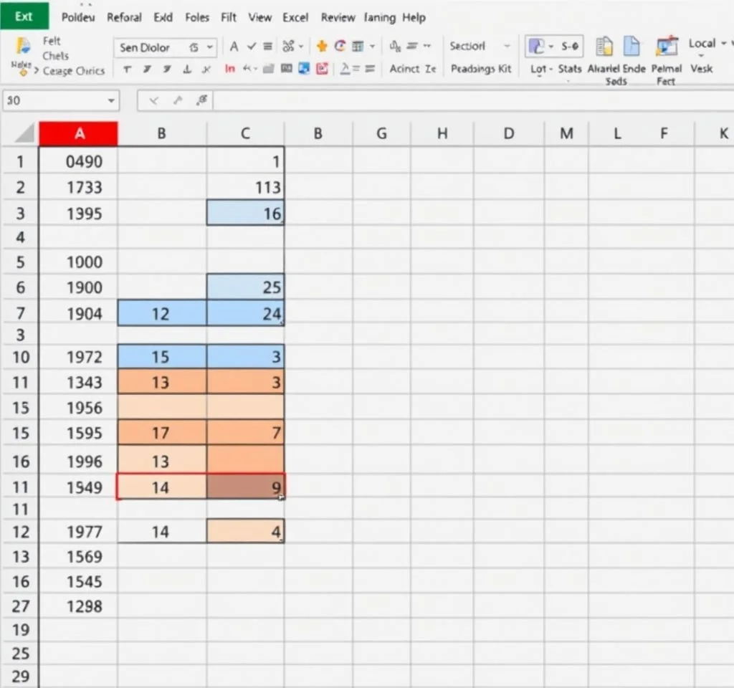The width and height of the screenshot is (734, 688).
Task: Open the 'Sectiorl' dropdown
Action: point(507,47)
